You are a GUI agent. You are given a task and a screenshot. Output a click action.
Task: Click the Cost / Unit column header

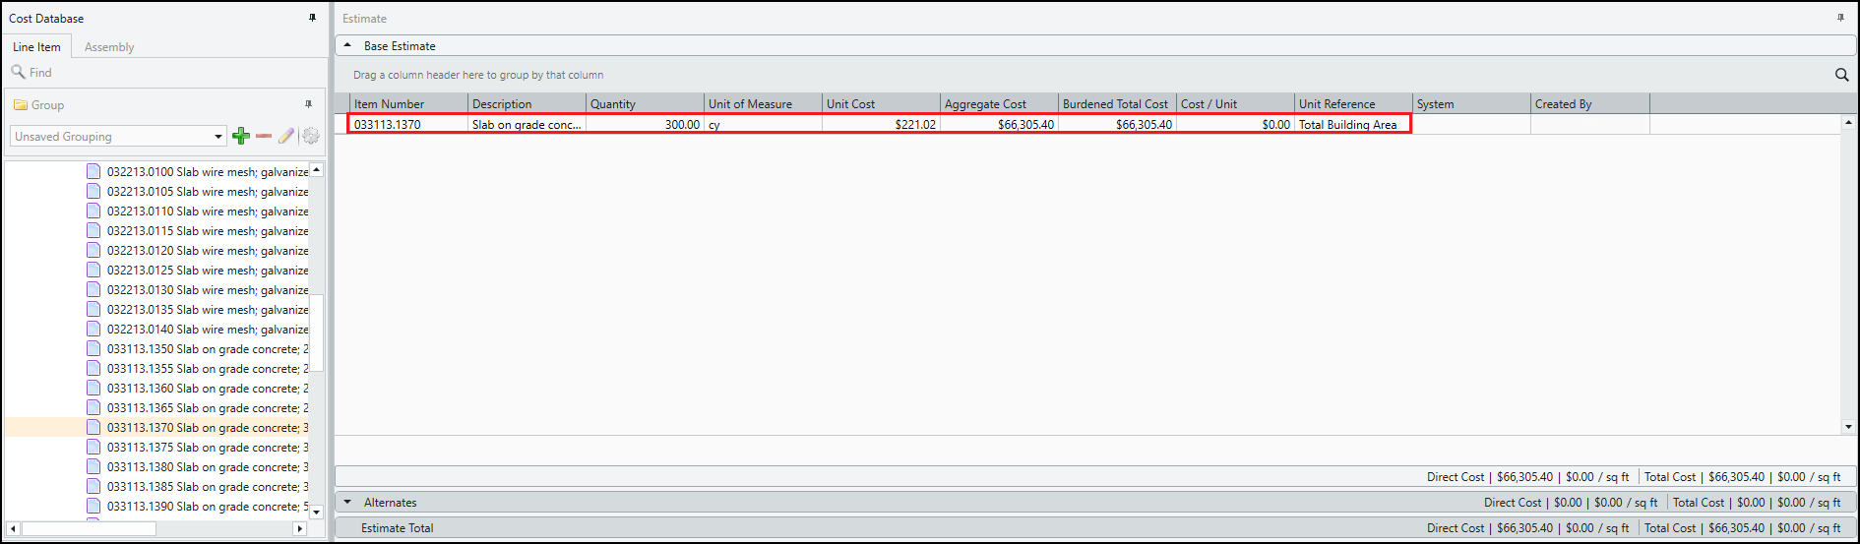pos(1235,103)
